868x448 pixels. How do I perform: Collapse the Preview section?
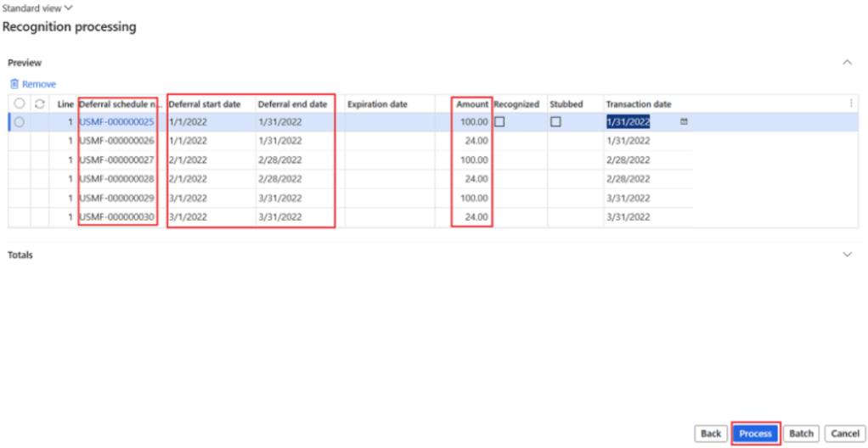point(846,62)
